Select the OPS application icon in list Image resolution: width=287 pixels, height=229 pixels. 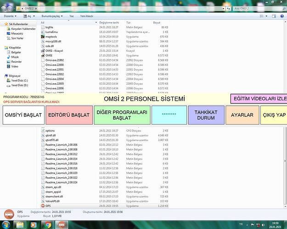pos(43,206)
